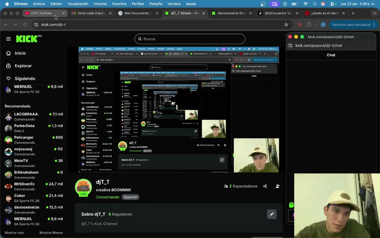Open the Chrome profile avatar N
The width and height of the screenshot is (380, 238).
[x=323, y=24]
